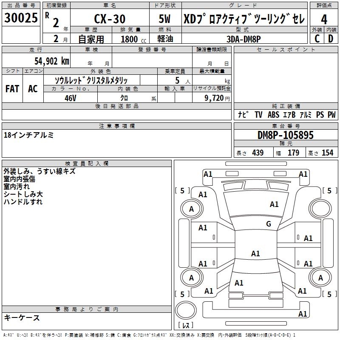Select the car name CX-30

110,19
